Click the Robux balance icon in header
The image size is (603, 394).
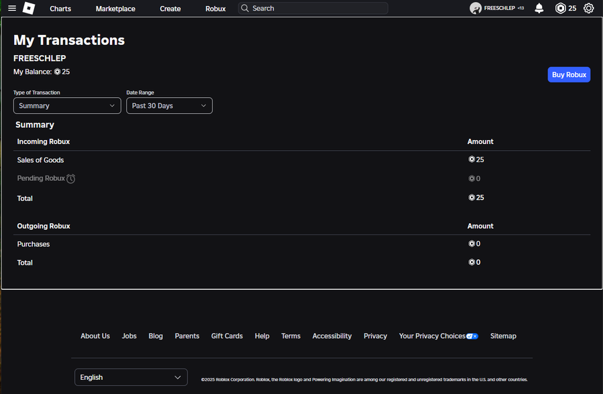560,8
